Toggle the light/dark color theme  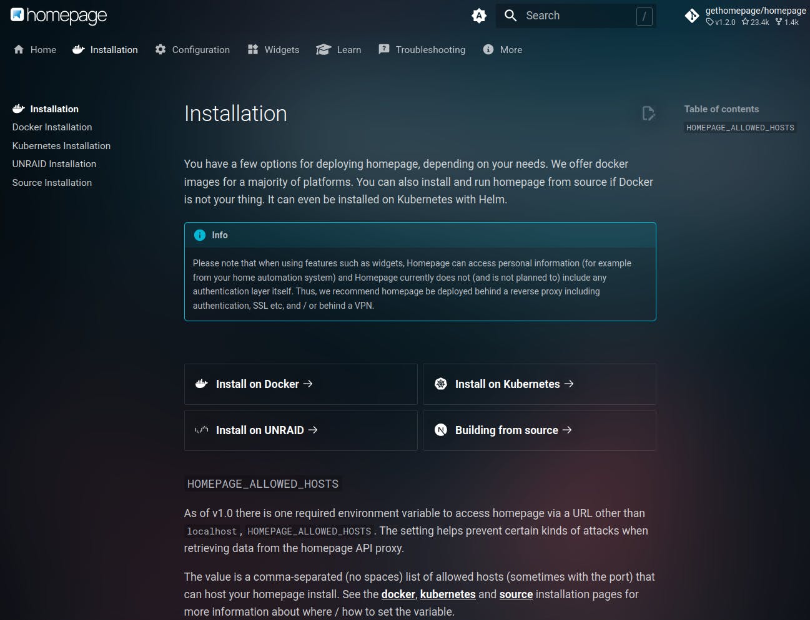pyautogui.click(x=479, y=16)
